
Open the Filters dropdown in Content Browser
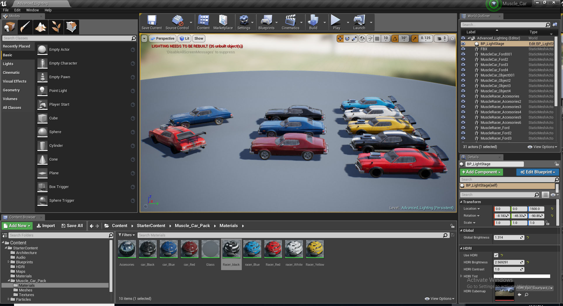pos(127,235)
